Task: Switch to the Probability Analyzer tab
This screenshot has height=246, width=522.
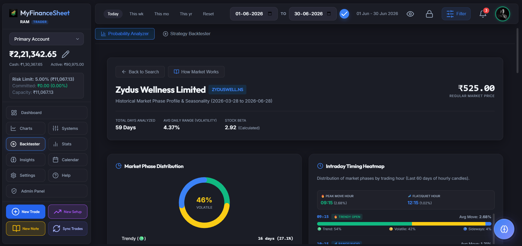Action: point(125,34)
